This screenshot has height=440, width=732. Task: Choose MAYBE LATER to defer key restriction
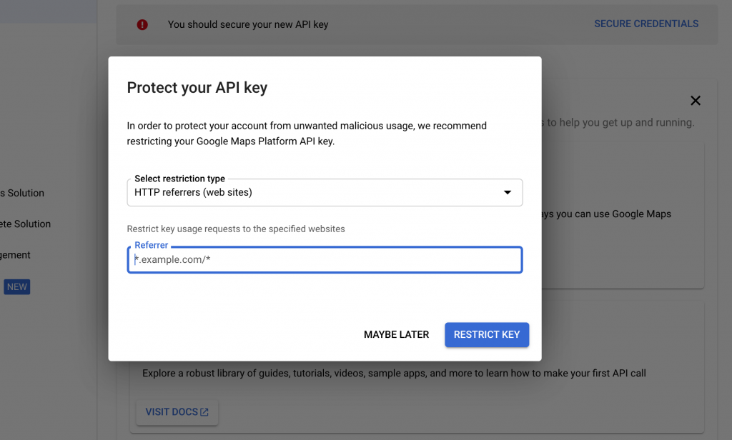tap(396, 334)
